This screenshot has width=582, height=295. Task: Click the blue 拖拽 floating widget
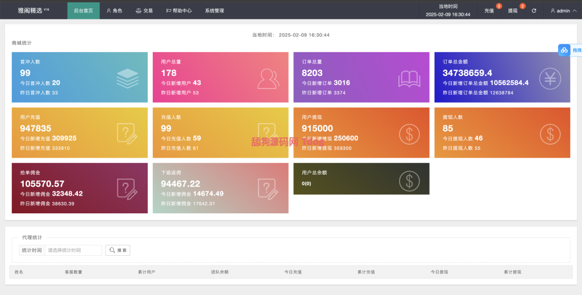(570, 50)
